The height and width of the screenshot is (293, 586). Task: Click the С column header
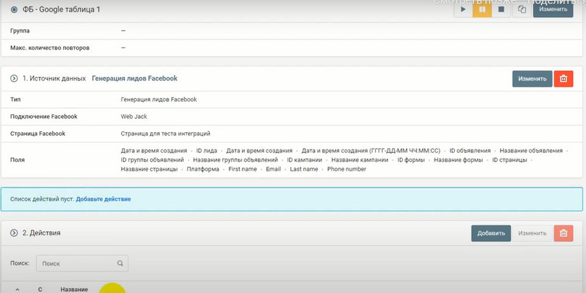point(40,289)
